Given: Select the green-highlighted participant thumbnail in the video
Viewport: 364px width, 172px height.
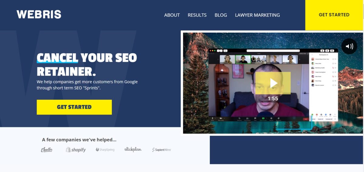Looking at the screenshot, I should tap(243, 59).
